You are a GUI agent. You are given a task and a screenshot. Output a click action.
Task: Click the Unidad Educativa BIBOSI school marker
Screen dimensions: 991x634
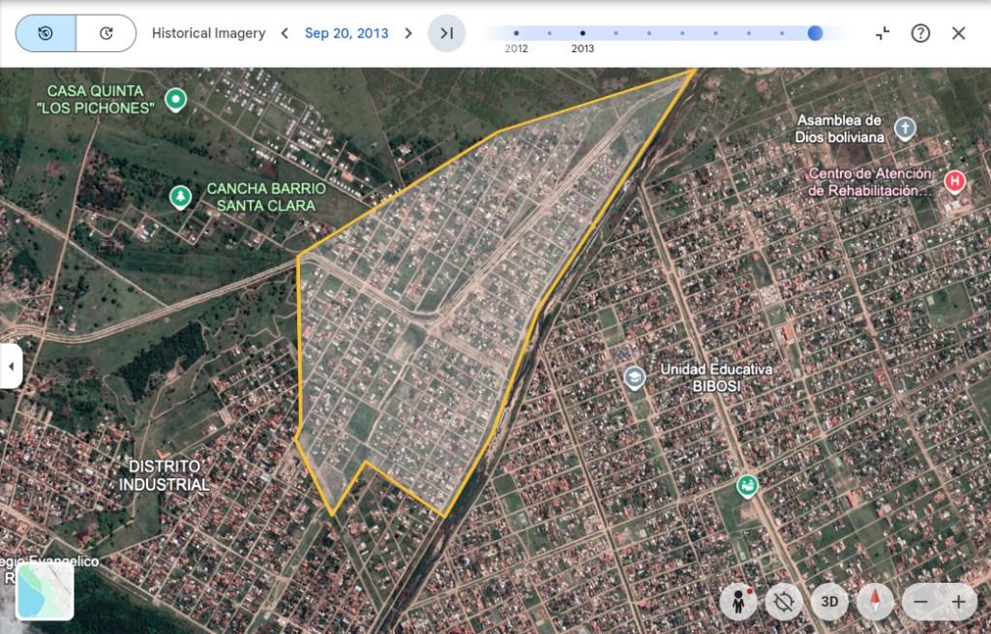[635, 377]
